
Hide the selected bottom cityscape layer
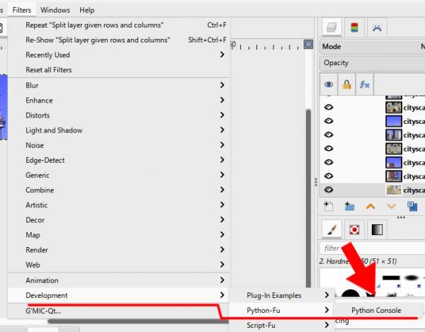pos(329,190)
